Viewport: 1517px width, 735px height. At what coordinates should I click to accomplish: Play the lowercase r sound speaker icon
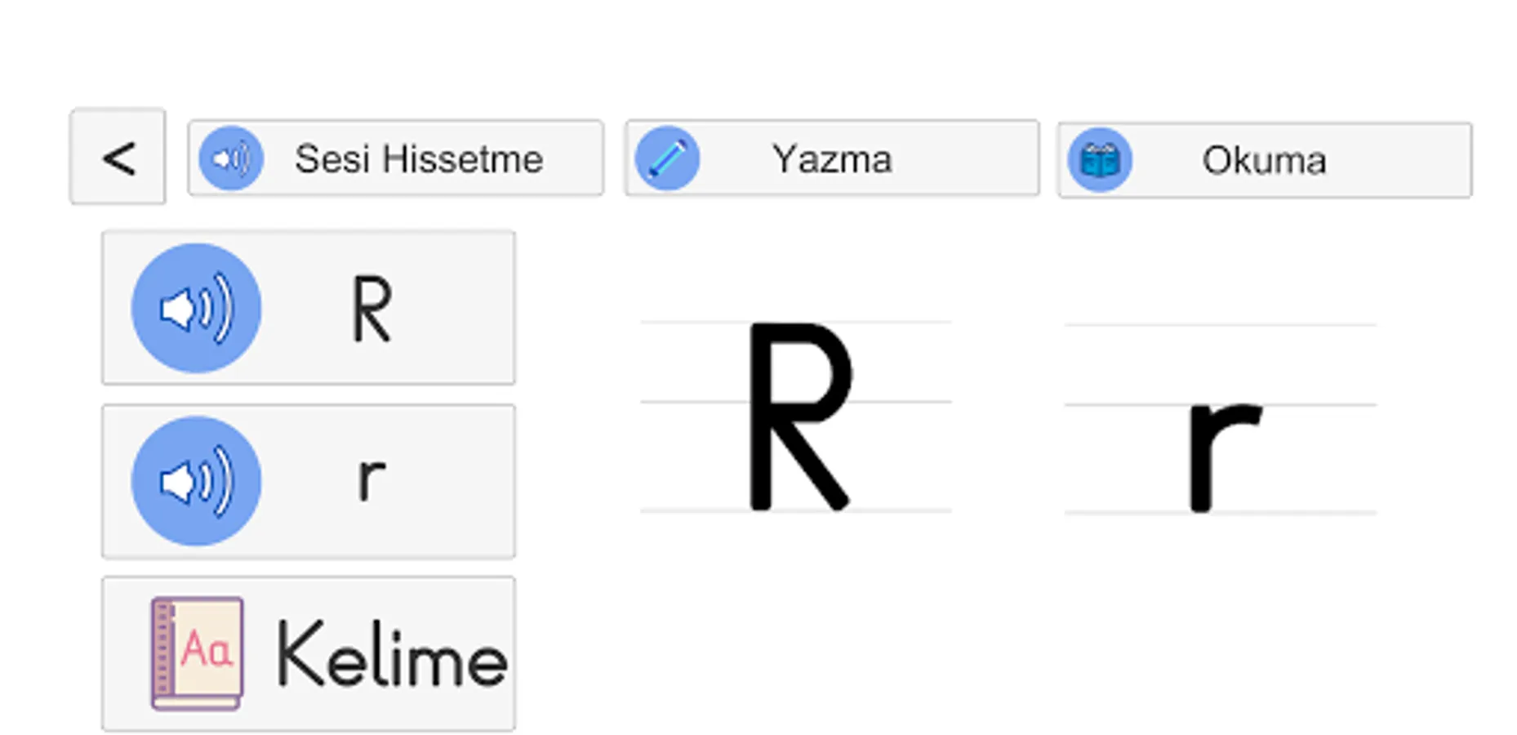(x=196, y=481)
